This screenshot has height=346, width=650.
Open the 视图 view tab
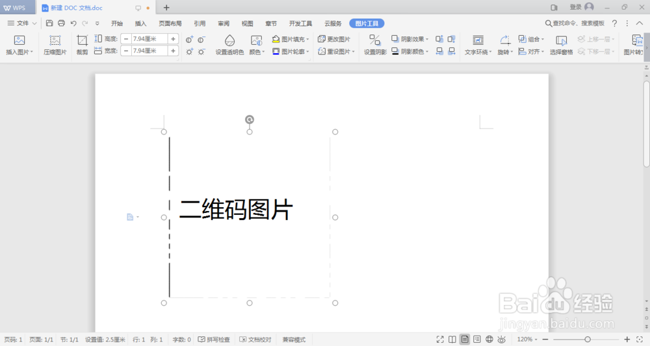point(247,23)
